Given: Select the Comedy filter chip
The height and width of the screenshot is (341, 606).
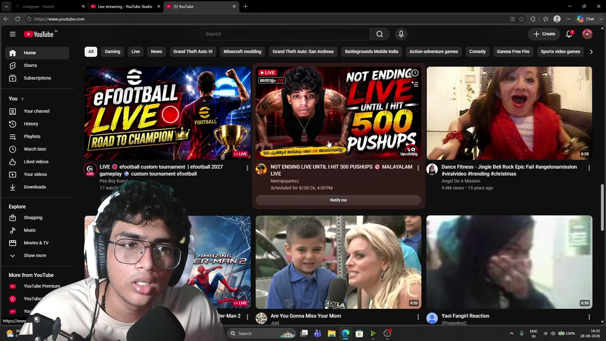Looking at the screenshot, I should [477, 52].
